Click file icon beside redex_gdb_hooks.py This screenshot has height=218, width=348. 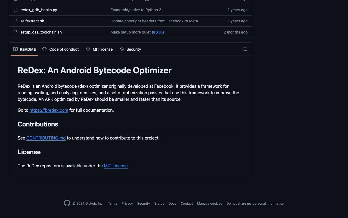[16, 10]
